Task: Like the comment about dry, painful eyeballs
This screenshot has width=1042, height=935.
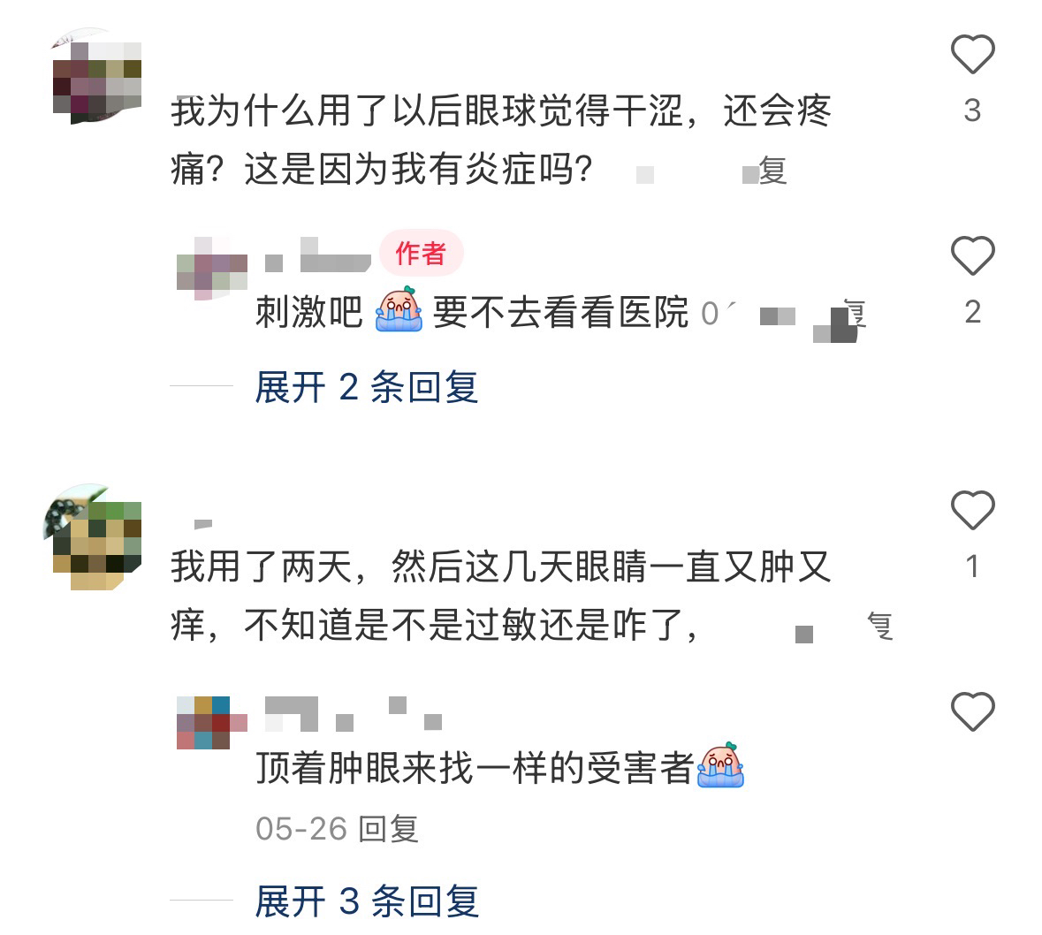Action: coord(972,54)
